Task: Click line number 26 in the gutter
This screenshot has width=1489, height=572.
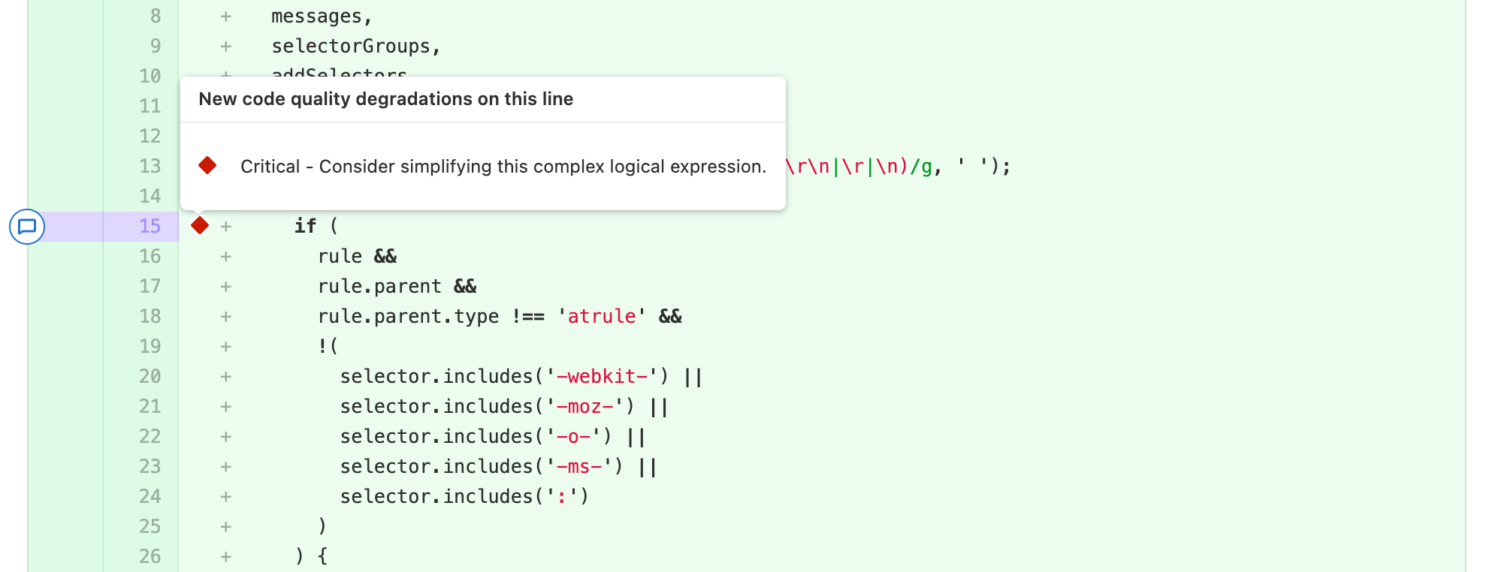Action: pyautogui.click(x=150, y=556)
